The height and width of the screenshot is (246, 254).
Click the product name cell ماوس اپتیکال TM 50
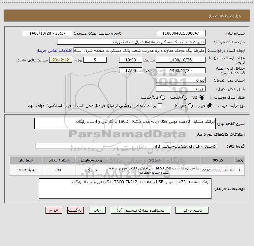click(x=154, y=170)
